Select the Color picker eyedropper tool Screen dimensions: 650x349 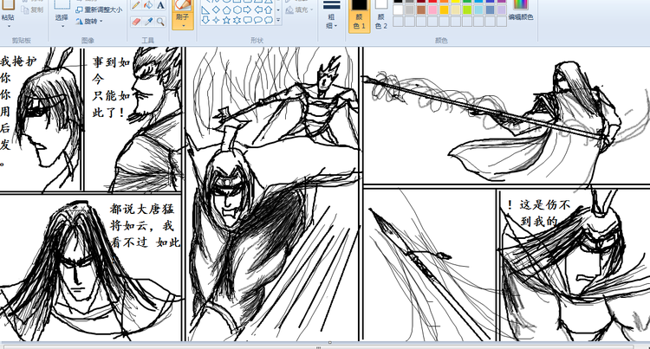tap(148, 21)
